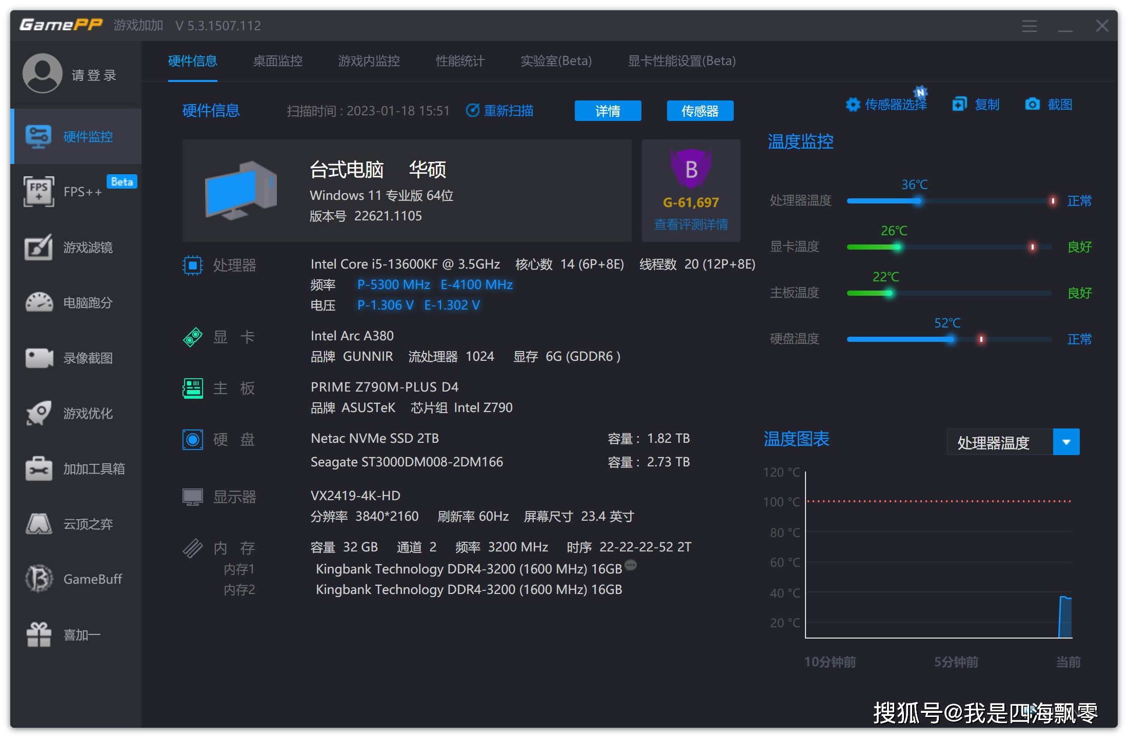The height and width of the screenshot is (738, 1128).
Task: Click the 传感器选择 gear icon
Action: tap(853, 105)
